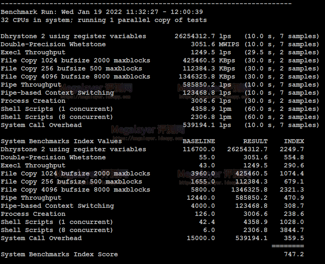325x264 pixels.
Task: Click Shell Scripts (1 concurrent) index 1028.0
Action: coord(292,222)
